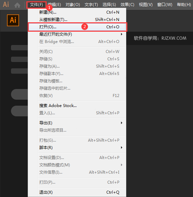Click 在 Bridge 中浏览... entry
Screen dimensions: 193x197
coord(77,42)
